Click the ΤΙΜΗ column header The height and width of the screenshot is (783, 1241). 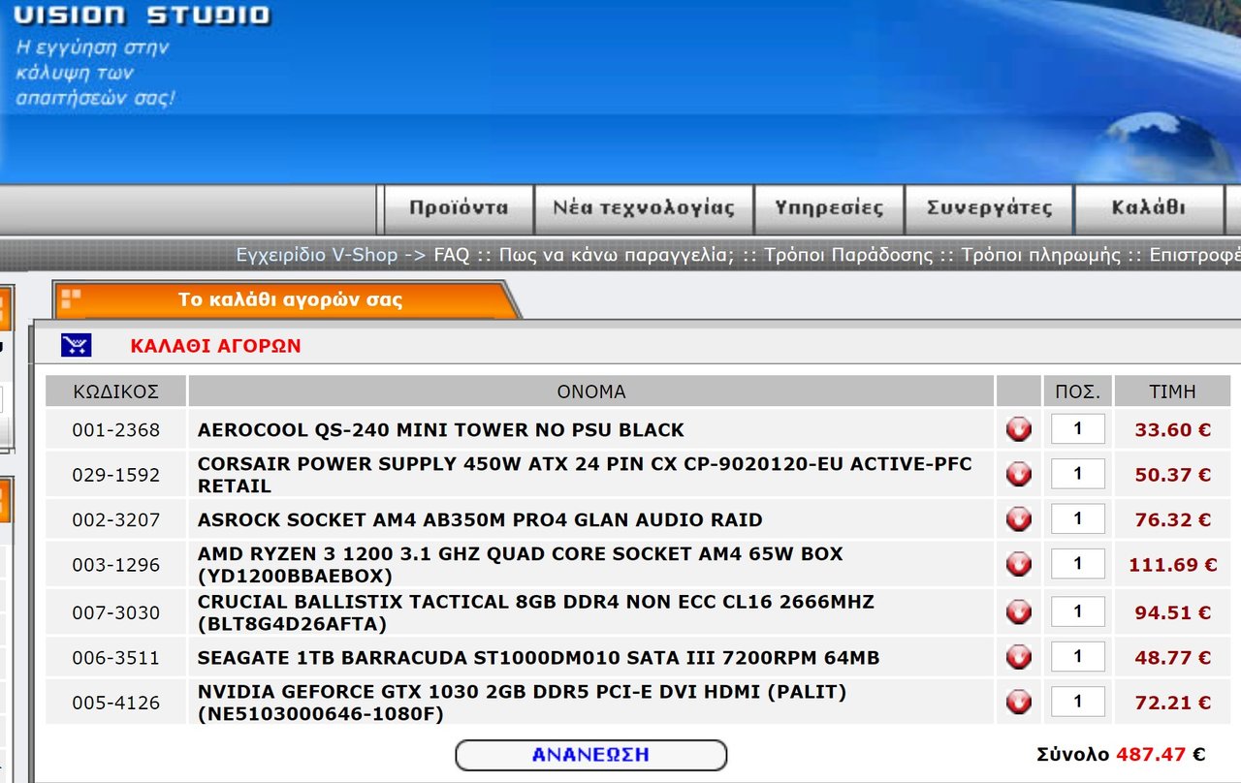pos(1173,391)
